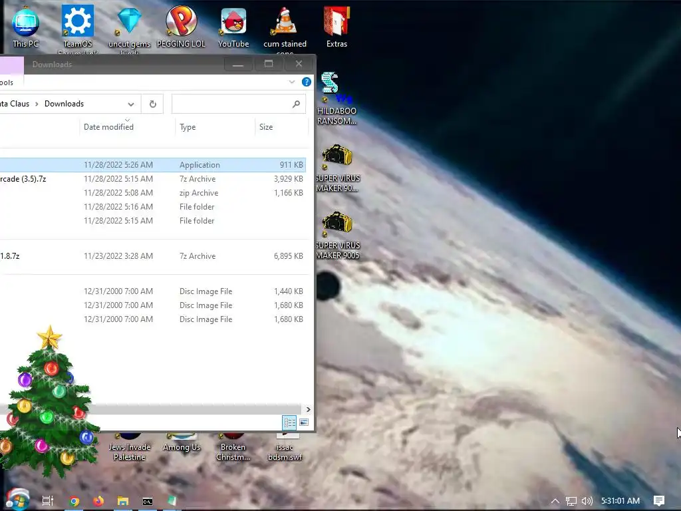Screen dimensions: 681x511
Task: Select the .swf file desktop icon
Action: pos(285,448)
